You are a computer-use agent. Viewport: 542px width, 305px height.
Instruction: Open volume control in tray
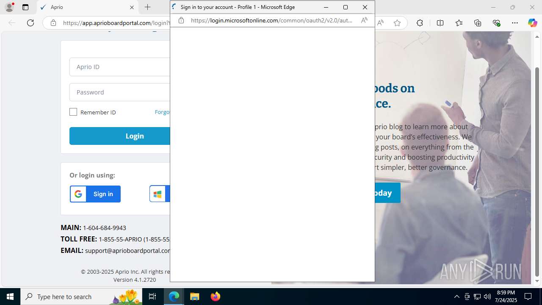click(487, 297)
